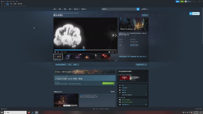Enter fullscreen video mode

[x=116, y=52]
